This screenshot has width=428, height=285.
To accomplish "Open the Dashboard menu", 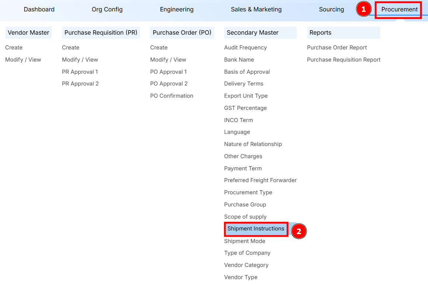I will point(39,9).
